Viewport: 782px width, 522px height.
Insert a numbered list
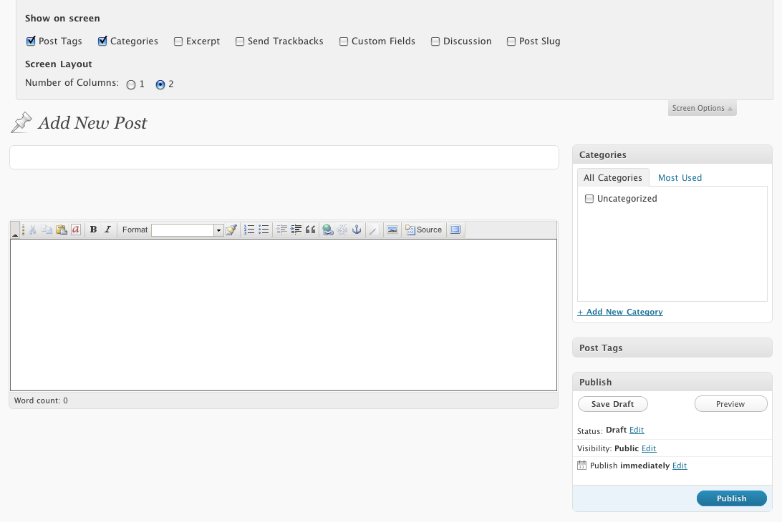tap(249, 230)
